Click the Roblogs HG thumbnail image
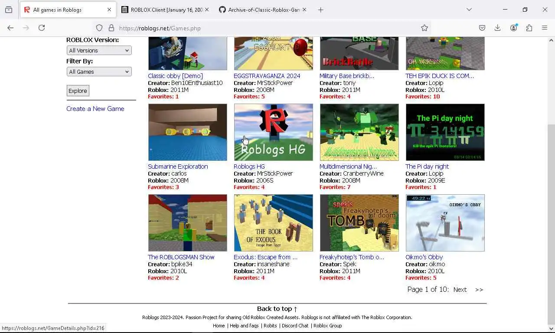 click(x=274, y=132)
